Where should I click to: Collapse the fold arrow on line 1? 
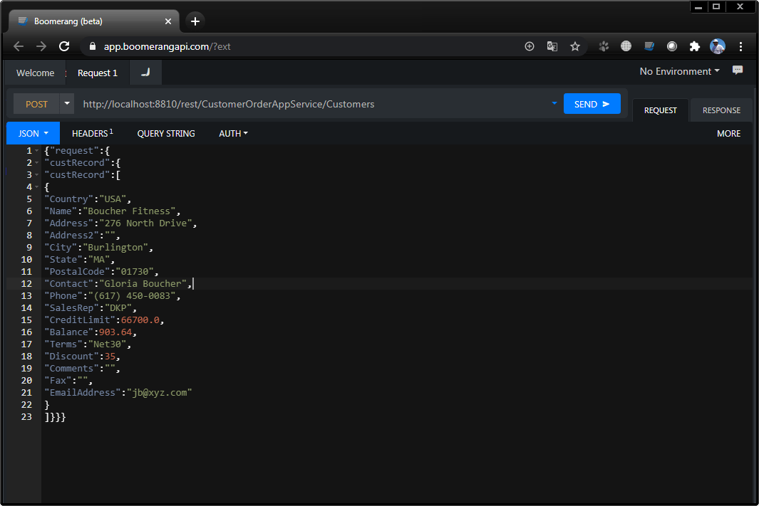point(37,151)
